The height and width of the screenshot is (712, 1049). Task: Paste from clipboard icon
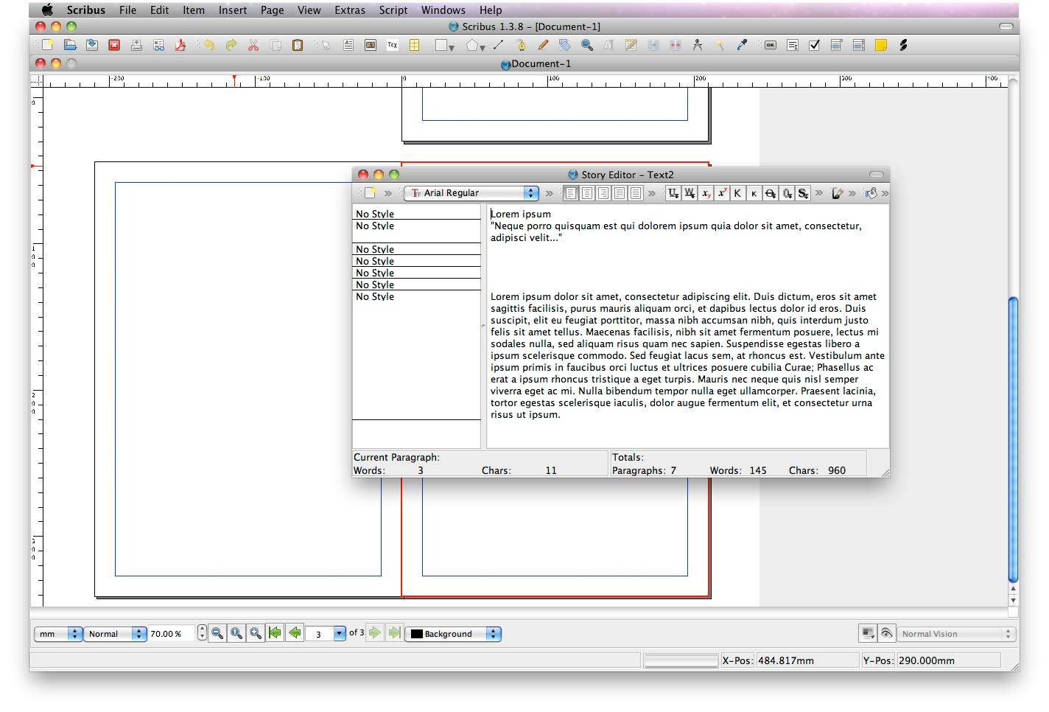[x=298, y=45]
